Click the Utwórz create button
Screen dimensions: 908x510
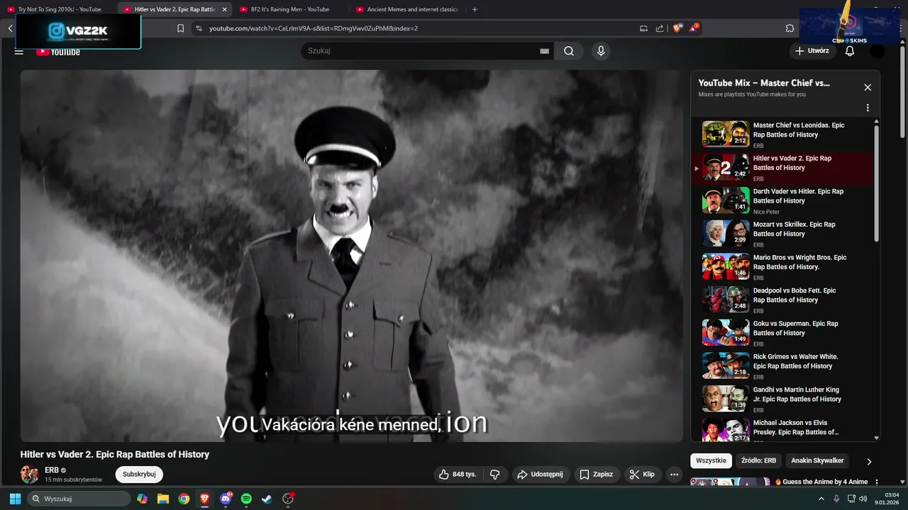coord(812,51)
